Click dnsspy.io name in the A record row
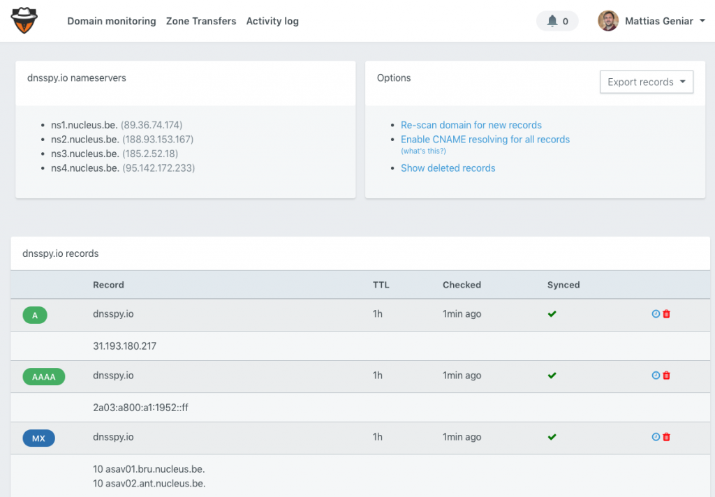Image resolution: width=715 pixels, height=497 pixels. coord(113,313)
